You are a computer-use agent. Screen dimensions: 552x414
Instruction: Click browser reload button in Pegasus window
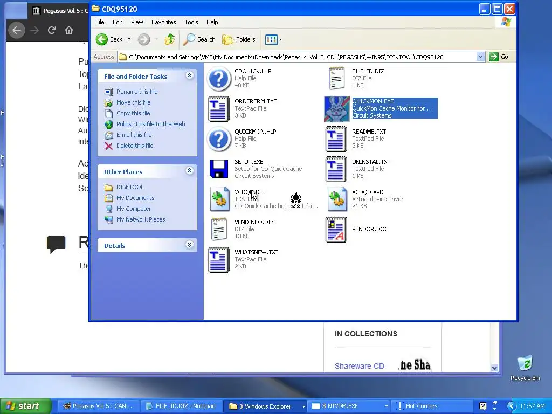[x=52, y=30]
